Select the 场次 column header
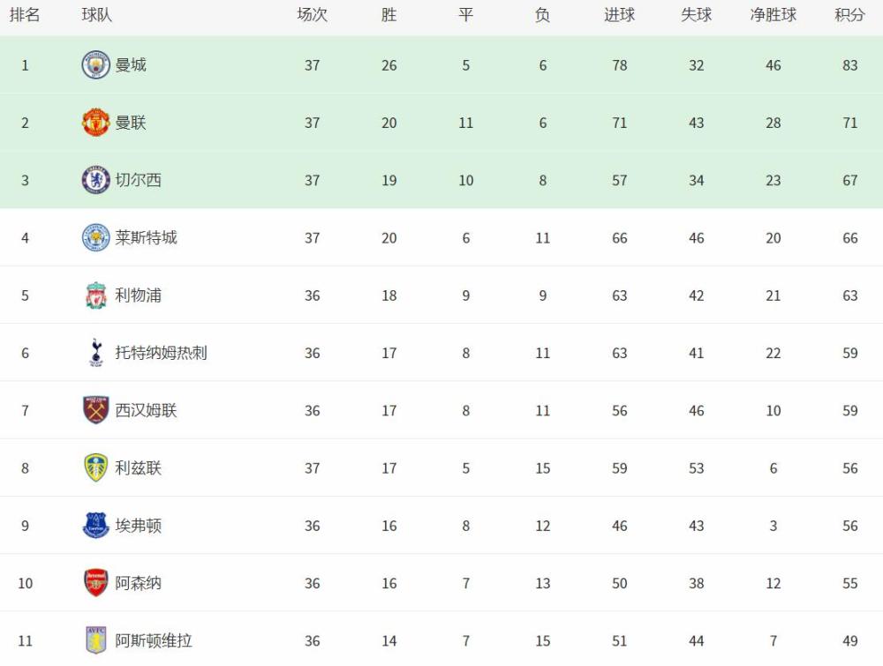 [312, 15]
